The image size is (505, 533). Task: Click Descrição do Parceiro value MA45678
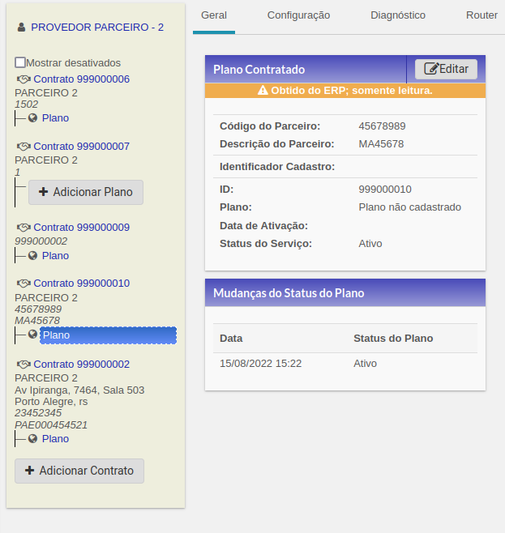[381, 144]
